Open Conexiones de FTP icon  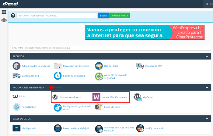click(16, 76)
